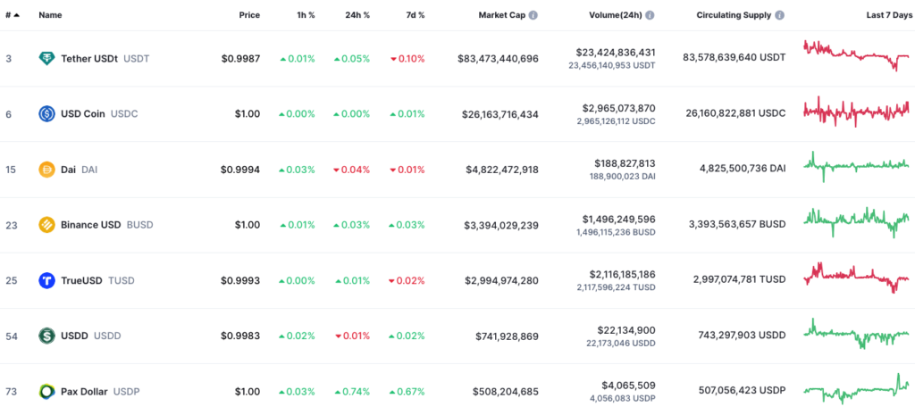
Task: Sort table by 24h % column
Action: click(357, 16)
